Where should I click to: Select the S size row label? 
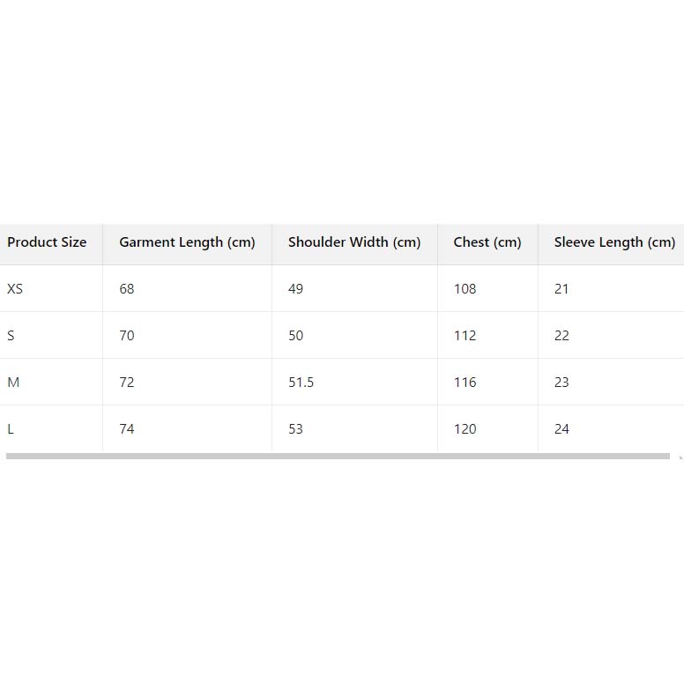(11, 336)
